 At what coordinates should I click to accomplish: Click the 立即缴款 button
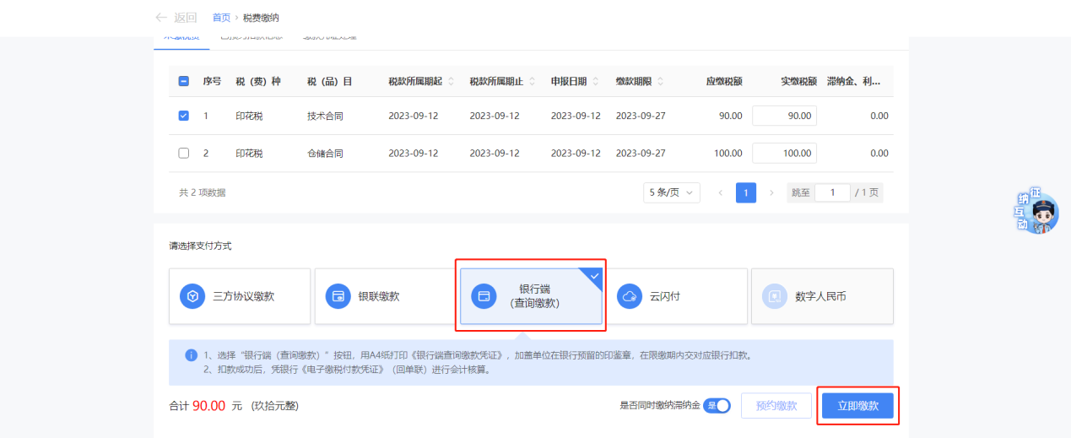click(x=857, y=406)
